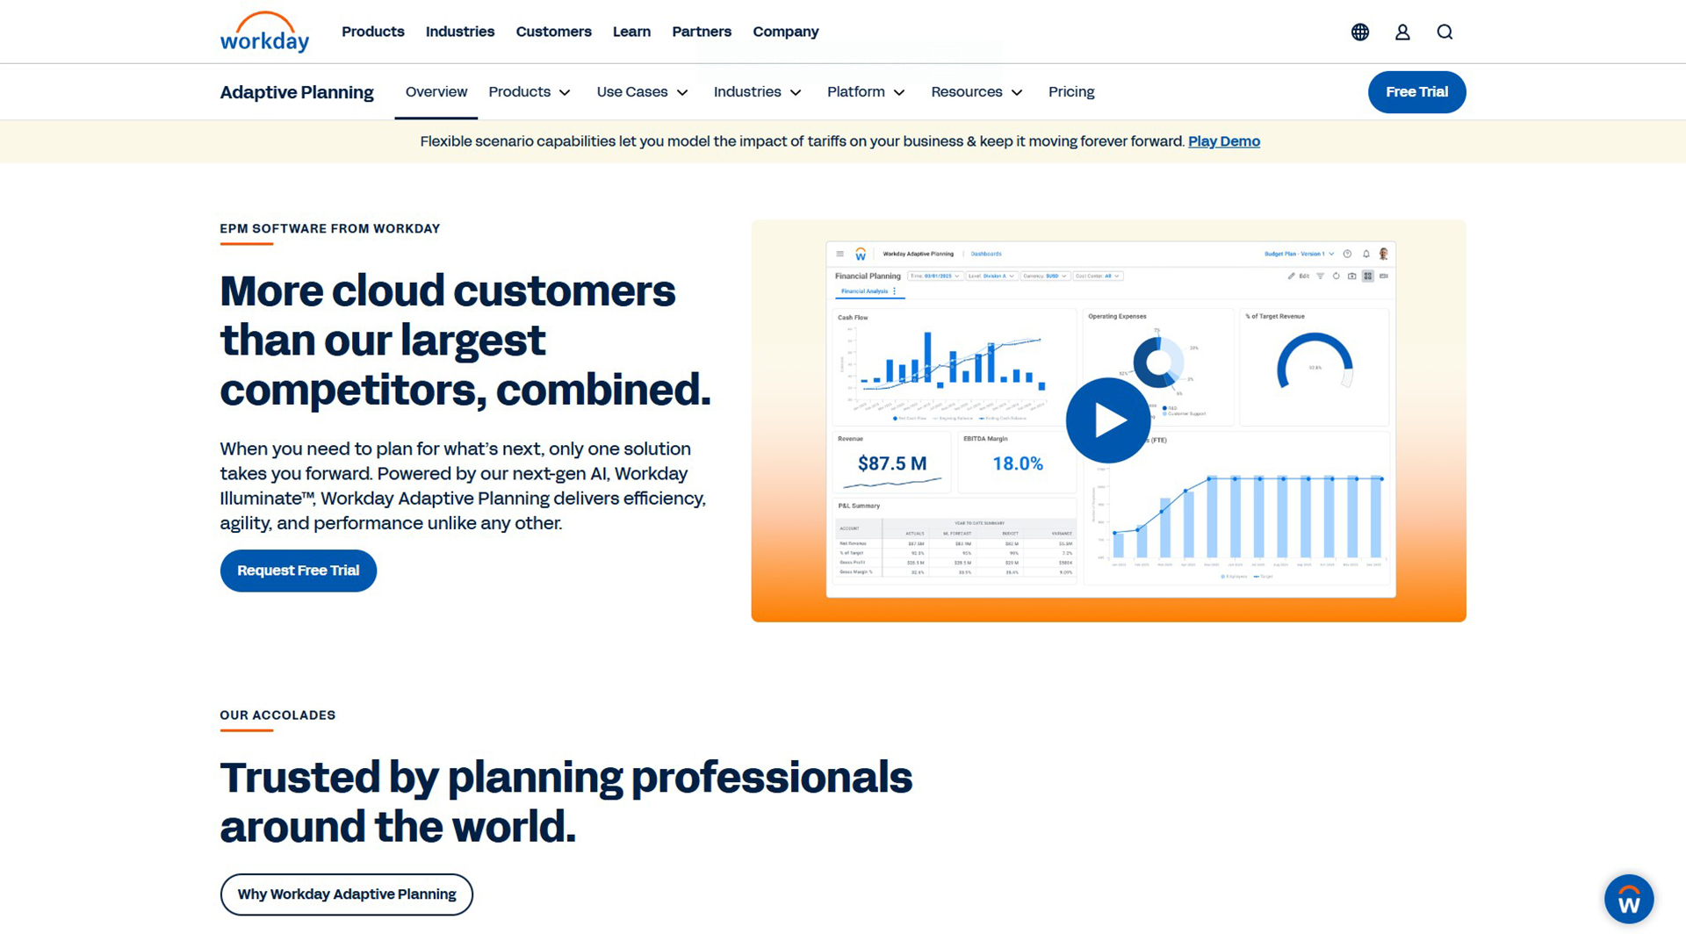Image resolution: width=1686 pixels, height=948 pixels.
Task: Open Learn menu
Action: point(631,32)
